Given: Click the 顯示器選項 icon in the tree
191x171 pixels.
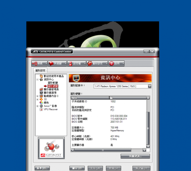Looking at the screenshot, I should pos(41,93).
